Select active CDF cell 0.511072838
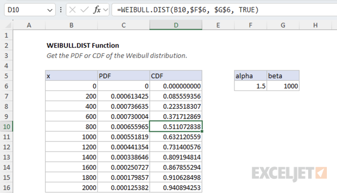This screenshot has width=337, height=193. 176,126
